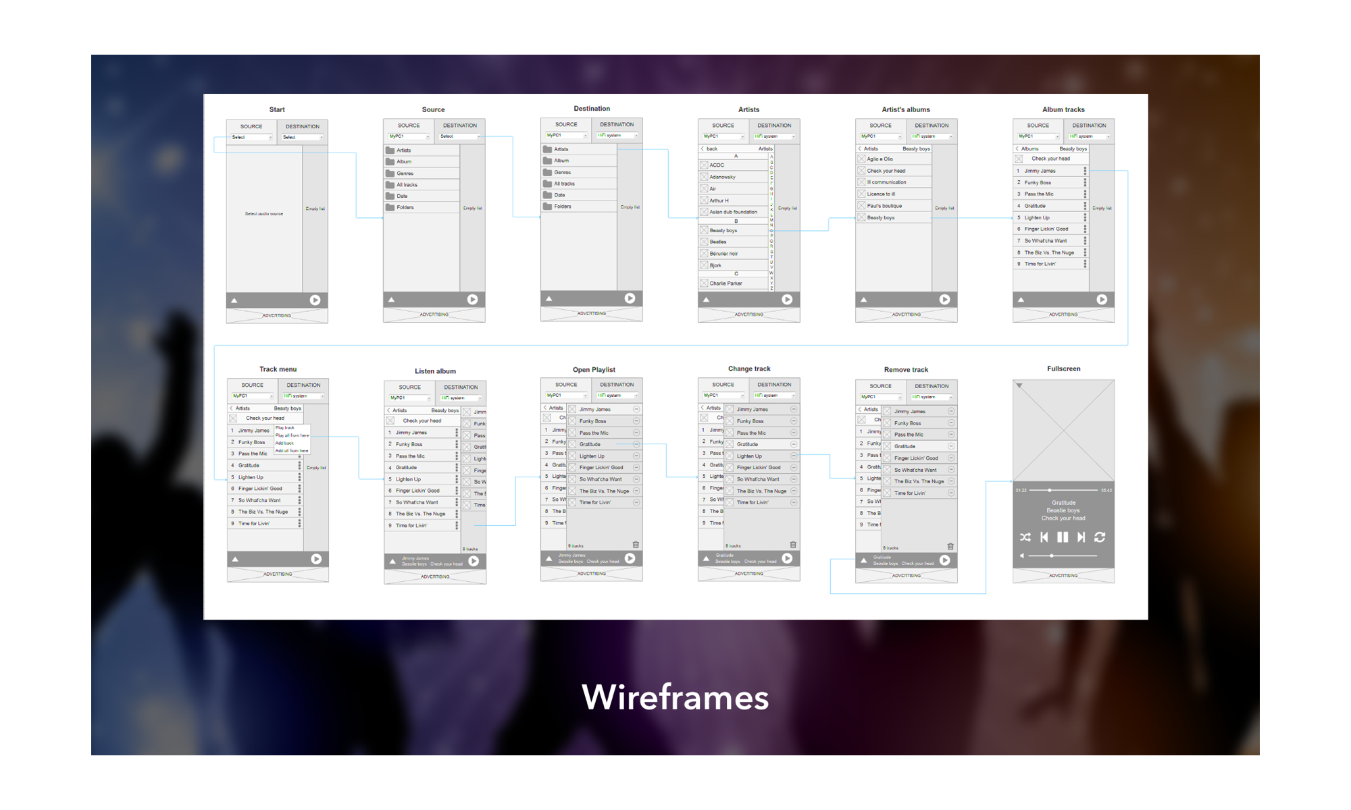Click ACDC thumbnail box in Artists wireframe
Screen dimensions: 1351x810
(x=704, y=165)
